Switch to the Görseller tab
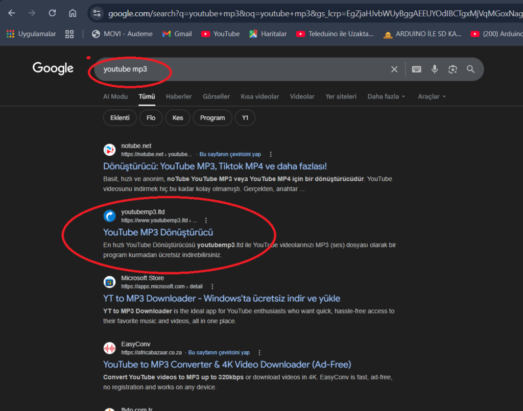 tap(216, 96)
